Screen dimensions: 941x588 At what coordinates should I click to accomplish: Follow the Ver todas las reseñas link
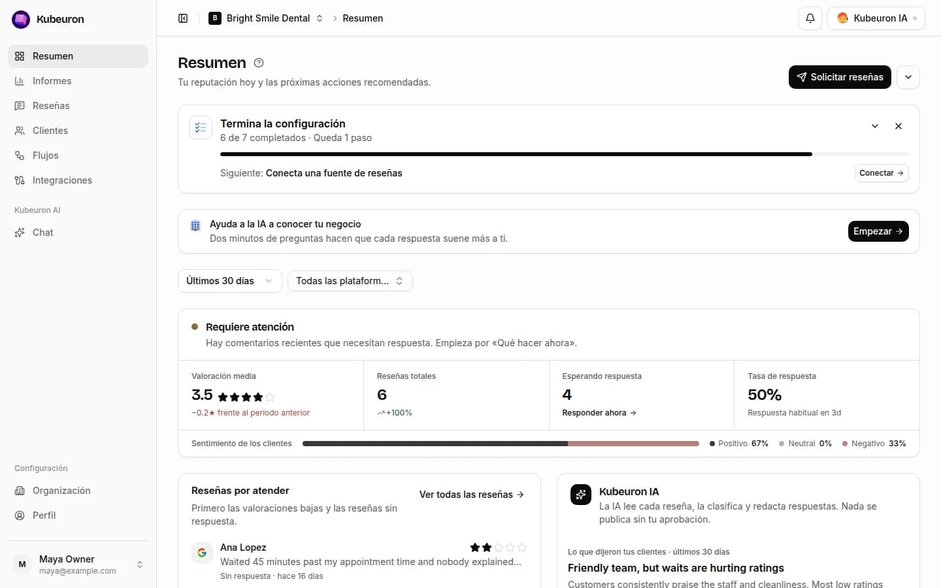click(472, 495)
